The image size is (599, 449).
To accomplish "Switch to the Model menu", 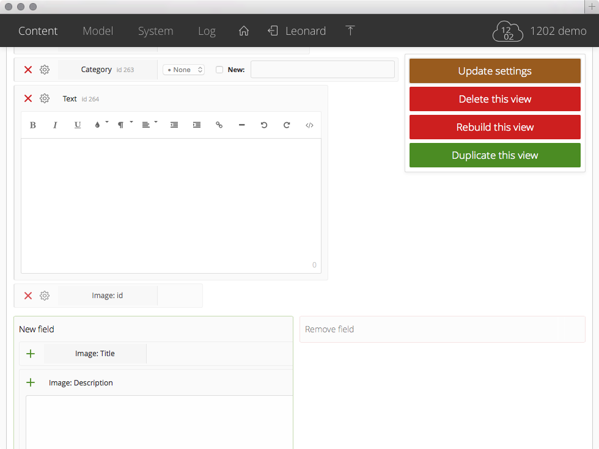I will click(x=98, y=31).
